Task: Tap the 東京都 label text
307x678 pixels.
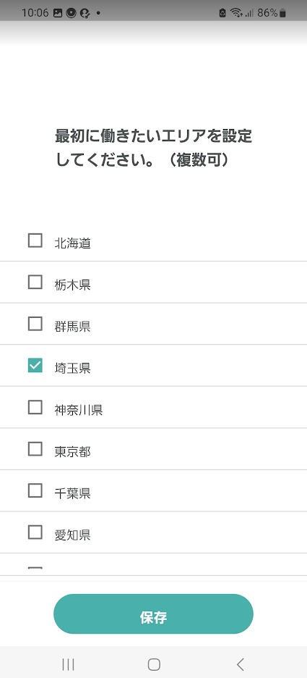Action: (x=72, y=452)
